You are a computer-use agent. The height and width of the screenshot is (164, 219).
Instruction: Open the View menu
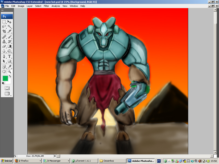click(65, 6)
